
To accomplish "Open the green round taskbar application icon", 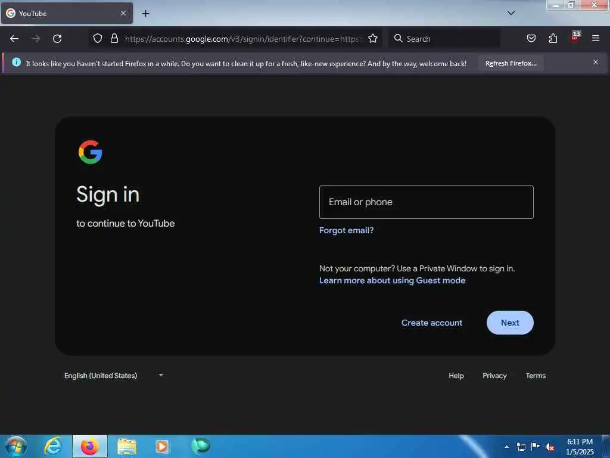I will 201,446.
